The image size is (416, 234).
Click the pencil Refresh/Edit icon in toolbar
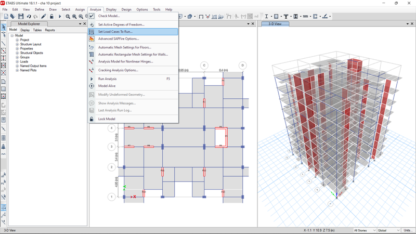(x=44, y=17)
